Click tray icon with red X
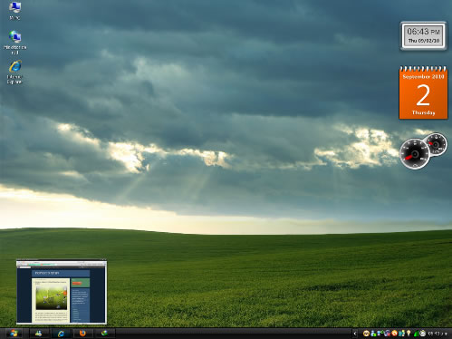Screen dimensions: 452x339 pos(388,334)
